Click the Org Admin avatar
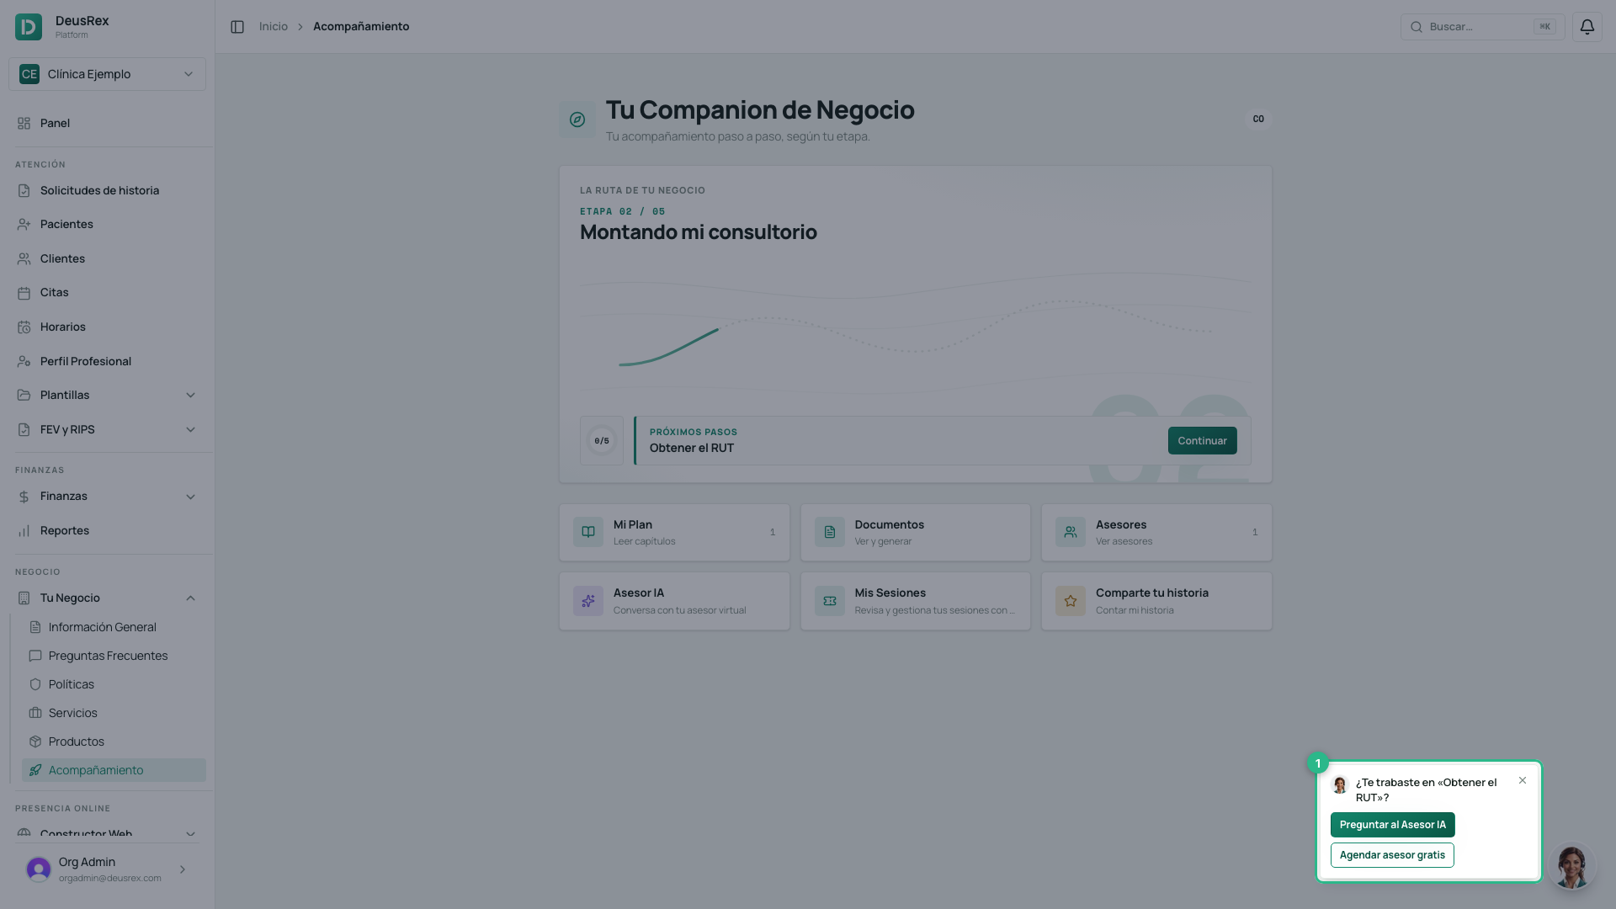 39,869
